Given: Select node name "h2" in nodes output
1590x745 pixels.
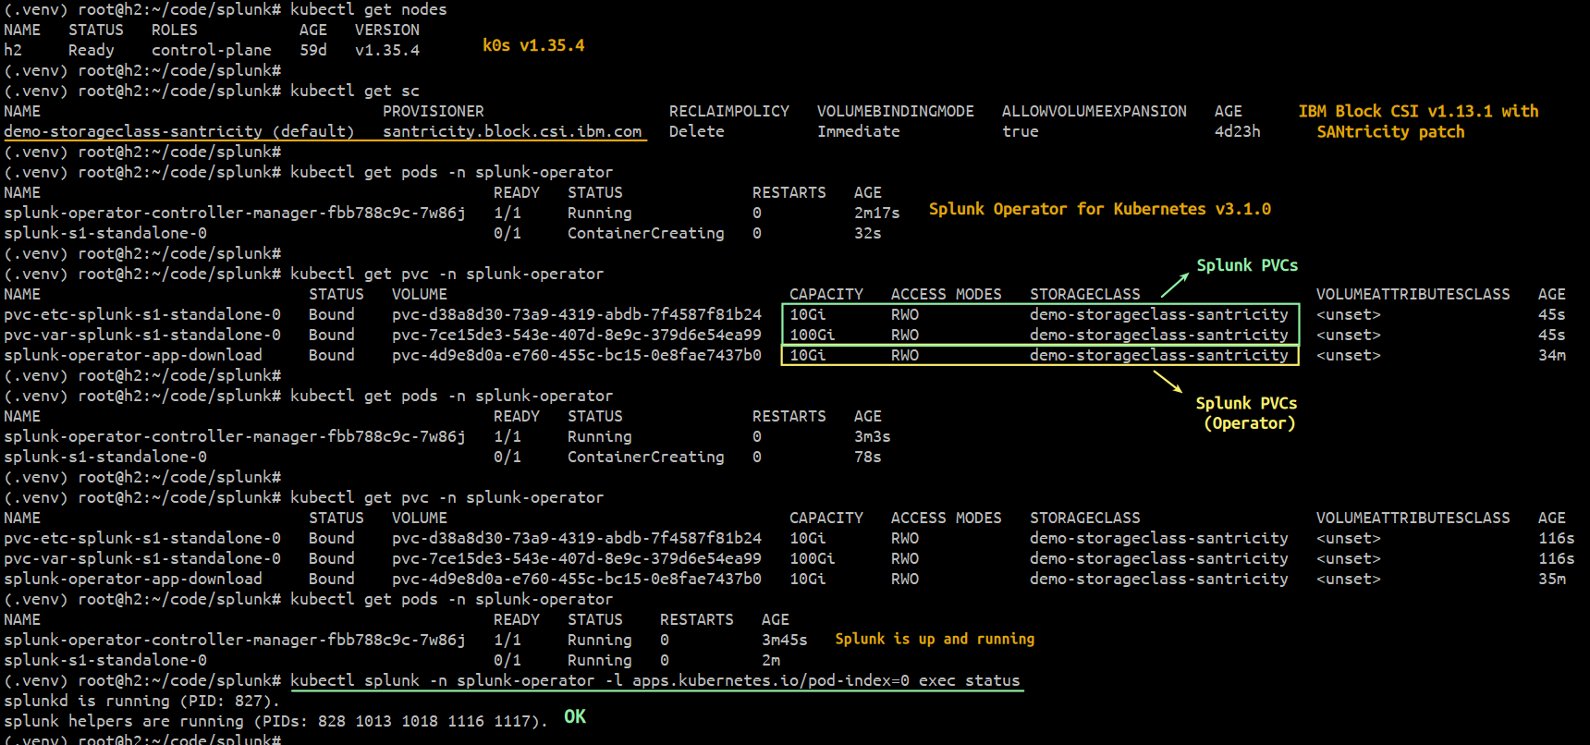Looking at the screenshot, I should tap(13, 50).
